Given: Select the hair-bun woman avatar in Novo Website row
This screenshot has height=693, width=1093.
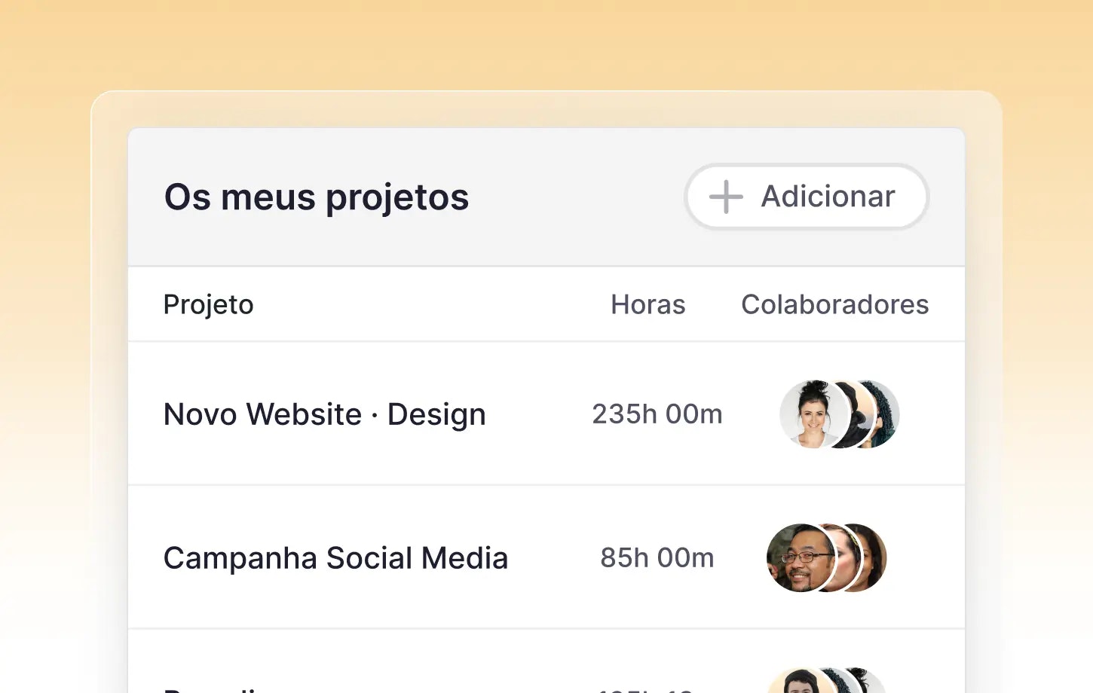Looking at the screenshot, I should [810, 414].
